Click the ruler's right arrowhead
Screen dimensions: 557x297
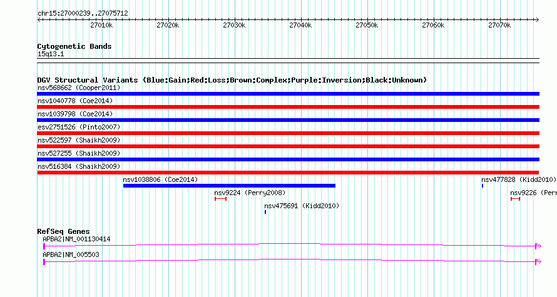pyautogui.click(x=538, y=20)
